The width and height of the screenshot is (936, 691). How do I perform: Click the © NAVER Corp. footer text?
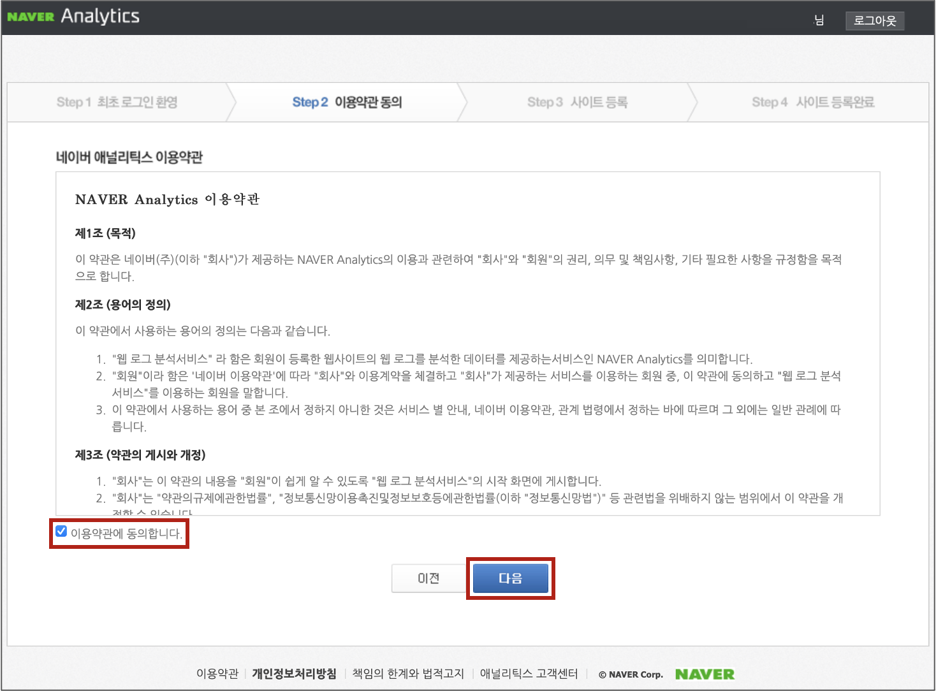point(631,674)
